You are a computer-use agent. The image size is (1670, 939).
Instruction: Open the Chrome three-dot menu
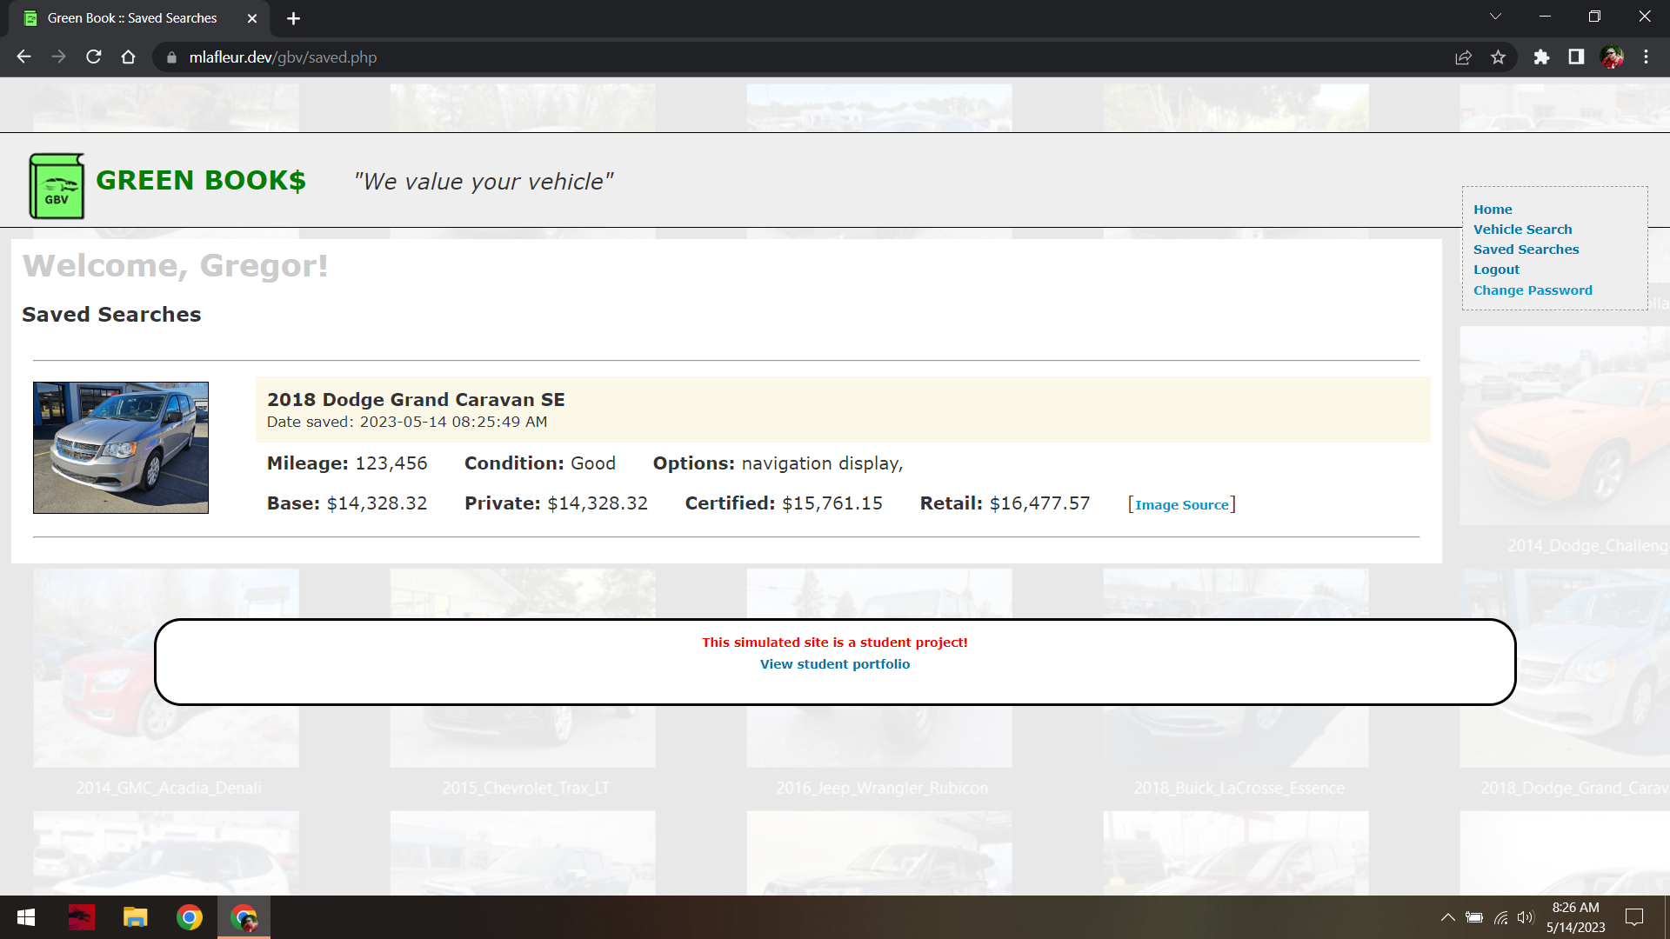1646,57
